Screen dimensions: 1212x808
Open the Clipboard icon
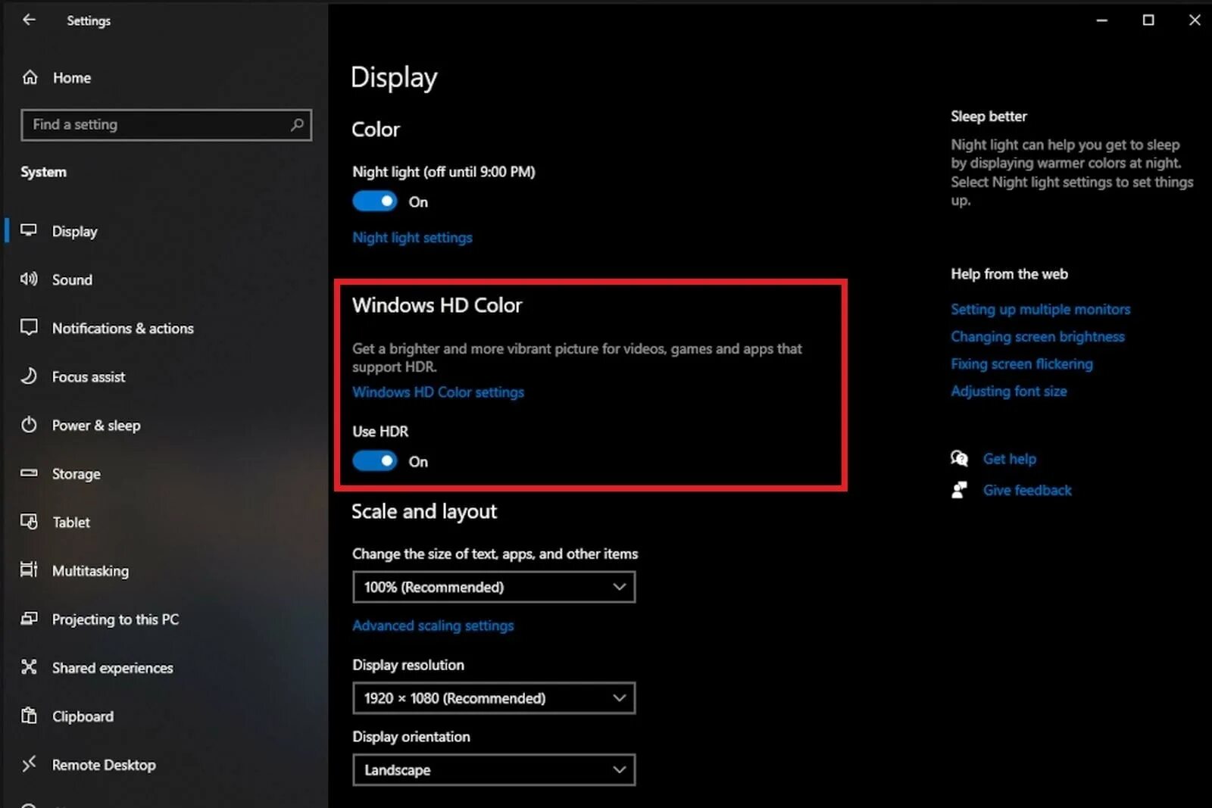click(x=29, y=716)
